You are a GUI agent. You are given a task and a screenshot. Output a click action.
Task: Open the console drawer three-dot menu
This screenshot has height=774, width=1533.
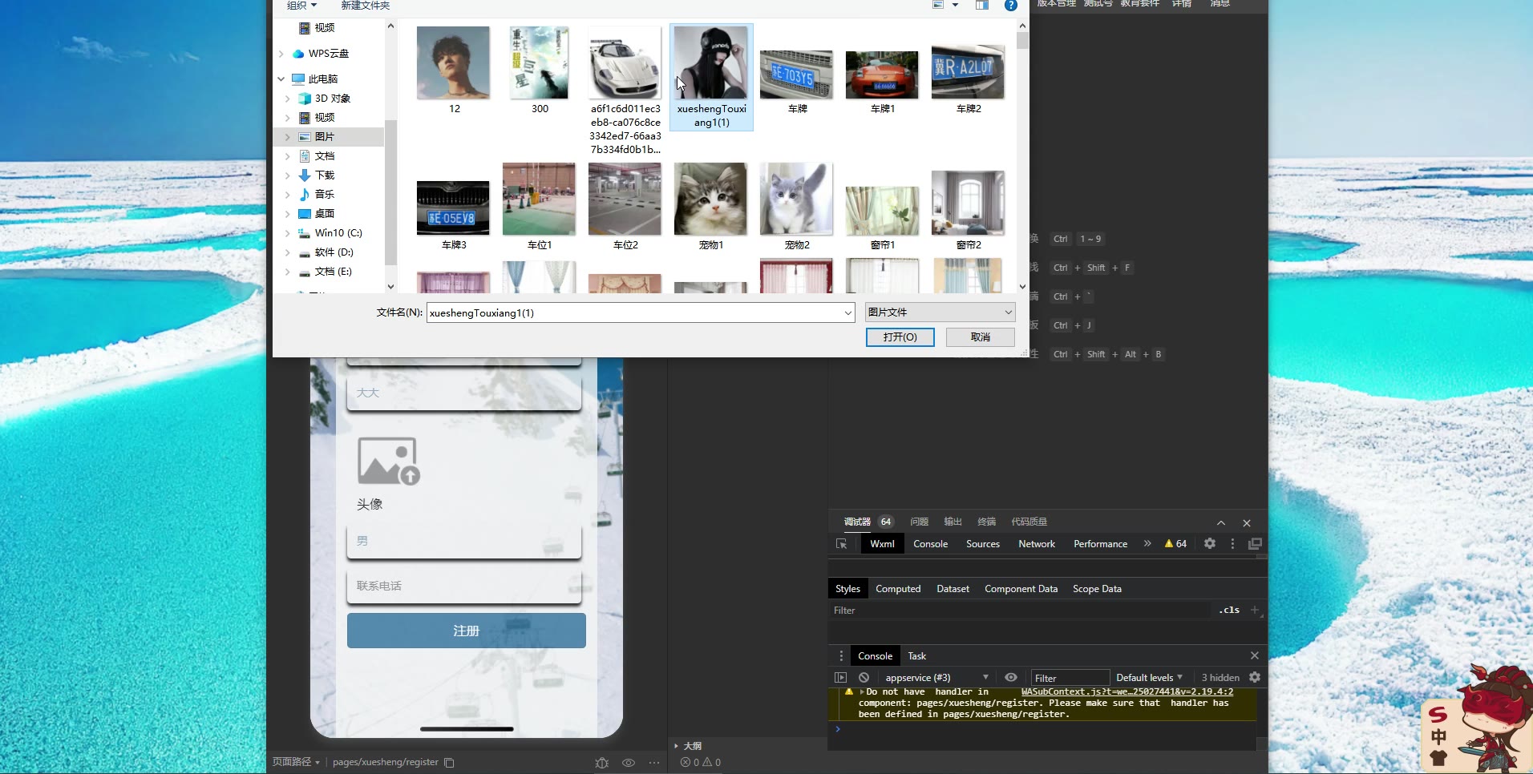[x=841, y=655]
